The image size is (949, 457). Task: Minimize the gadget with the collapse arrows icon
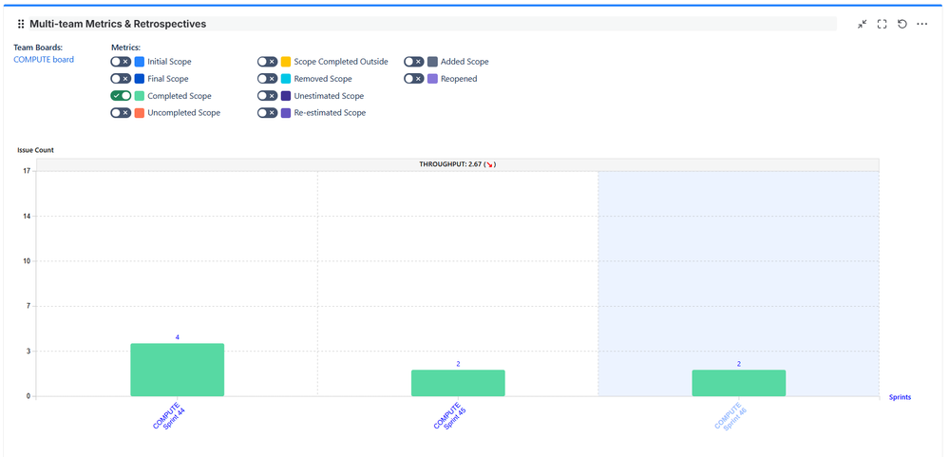click(862, 24)
